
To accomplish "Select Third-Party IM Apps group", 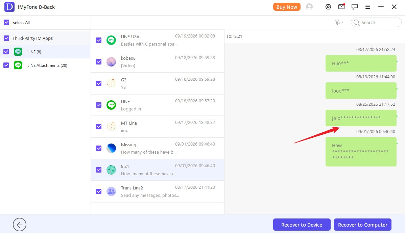I will 45,38.
